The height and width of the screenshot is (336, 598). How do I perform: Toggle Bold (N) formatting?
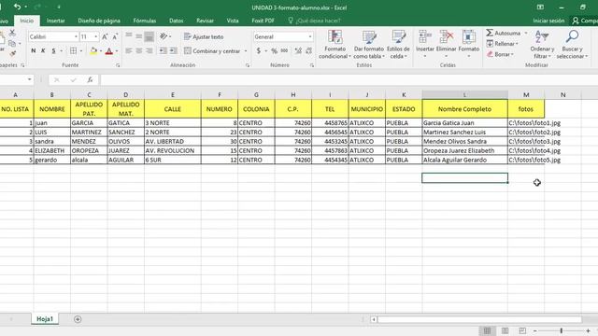coord(34,50)
